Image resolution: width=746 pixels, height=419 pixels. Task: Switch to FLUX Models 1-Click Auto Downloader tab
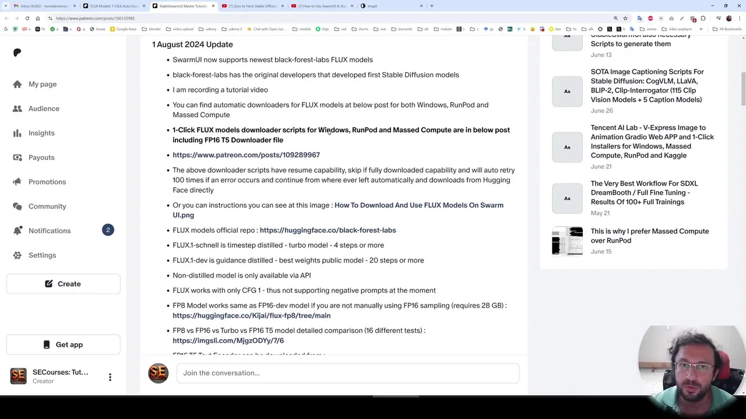pyautogui.click(x=114, y=6)
